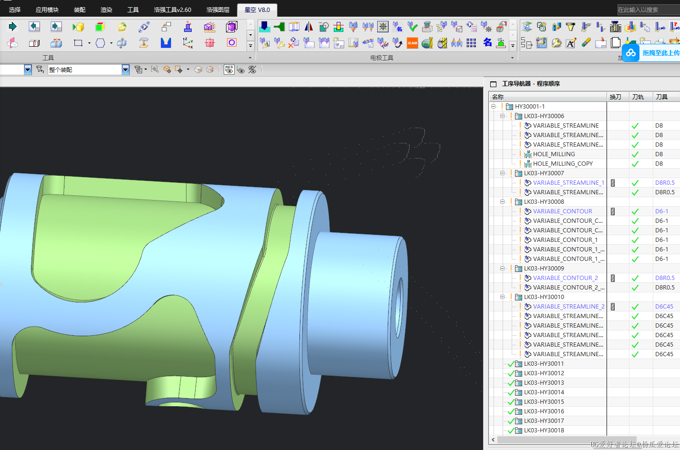Click the electrode delete red X icon

click(294, 43)
